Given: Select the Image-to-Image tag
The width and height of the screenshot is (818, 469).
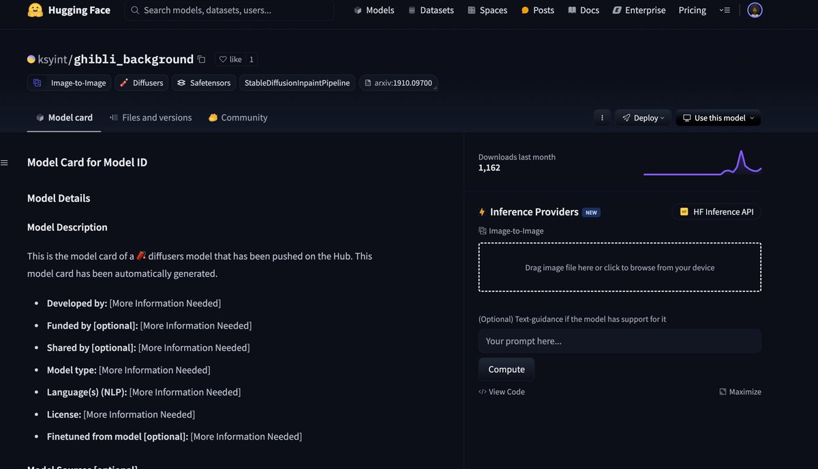Looking at the screenshot, I should [x=69, y=83].
